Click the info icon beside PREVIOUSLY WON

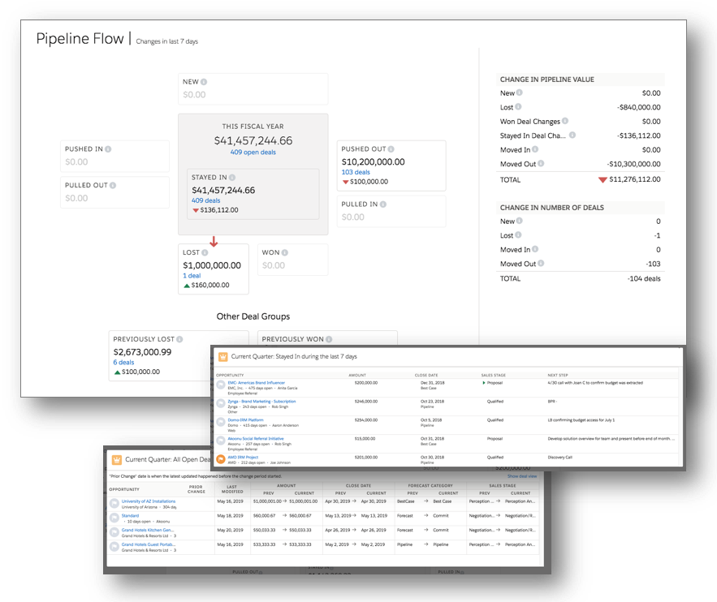tap(329, 339)
